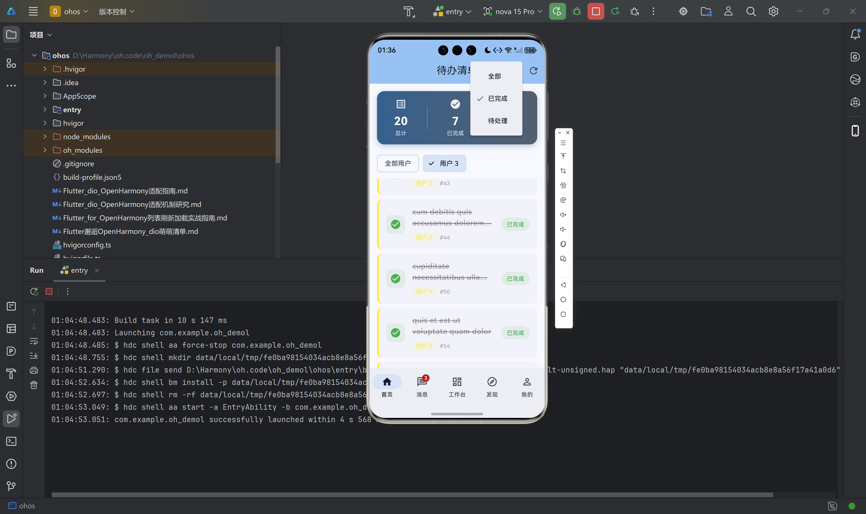Click the Search magnifier icon in top bar
This screenshot has height=514, width=866.
[x=751, y=12]
